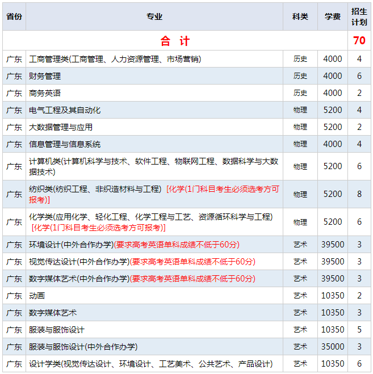This screenshot has height=374, width=373.
Task: Select tuition 4000 in 信息管理 row
Action: click(x=333, y=144)
